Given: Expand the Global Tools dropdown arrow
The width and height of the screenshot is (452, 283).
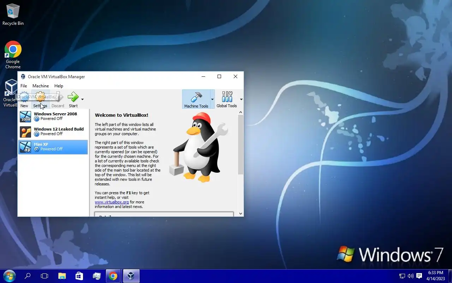Looking at the screenshot, I should 241,99.
